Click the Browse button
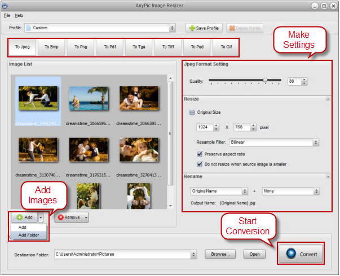 click(x=220, y=254)
